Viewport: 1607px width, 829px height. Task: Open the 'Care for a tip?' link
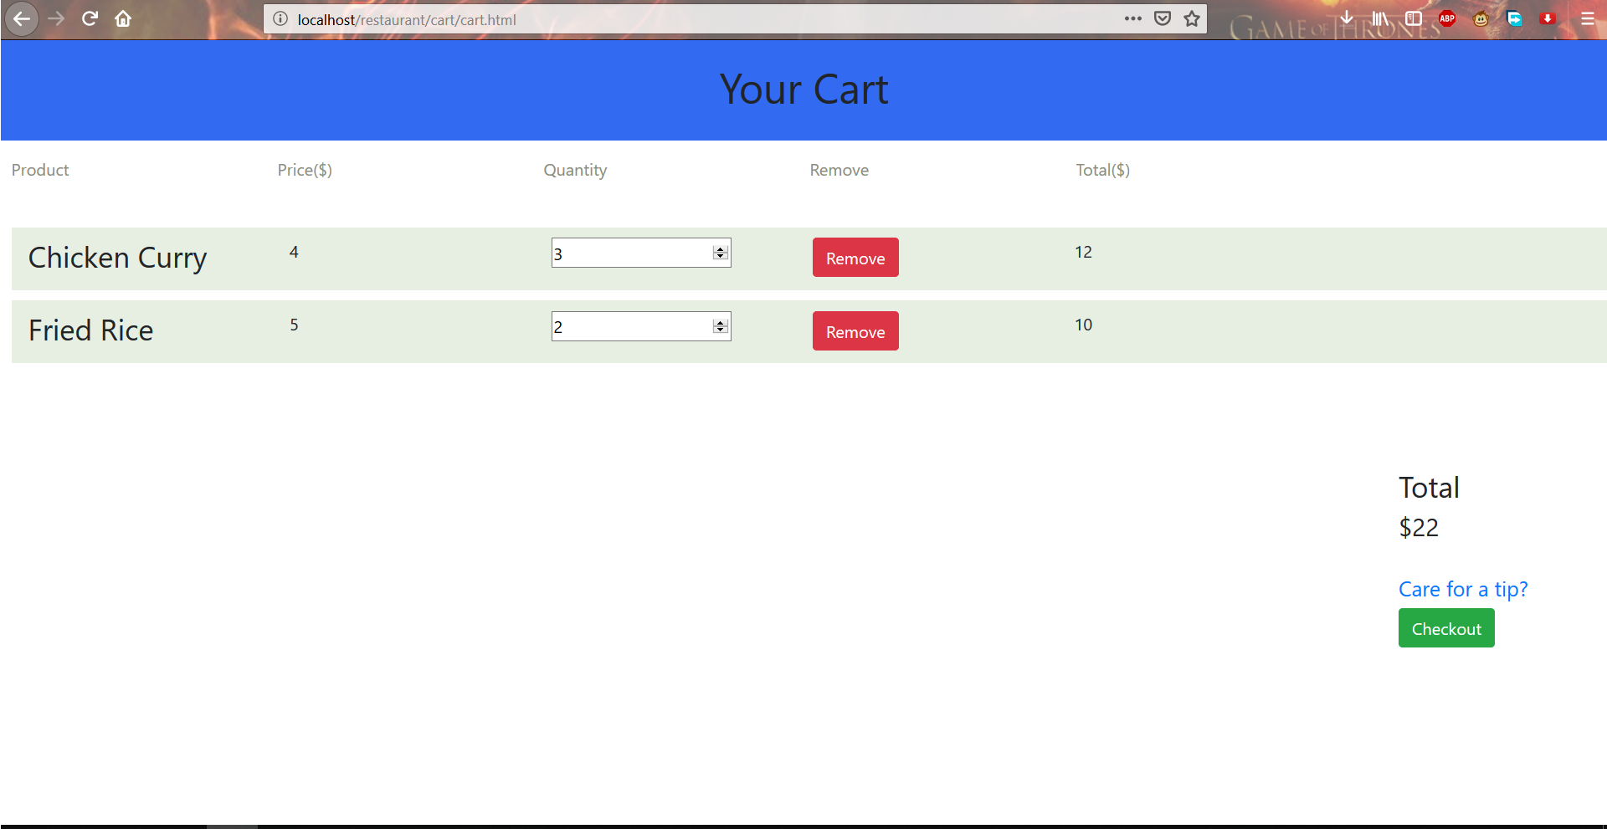pos(1462,589)
